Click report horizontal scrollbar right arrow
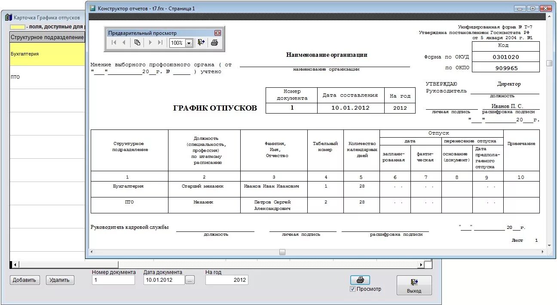557x305 pixels. click(x=543, y=252)
